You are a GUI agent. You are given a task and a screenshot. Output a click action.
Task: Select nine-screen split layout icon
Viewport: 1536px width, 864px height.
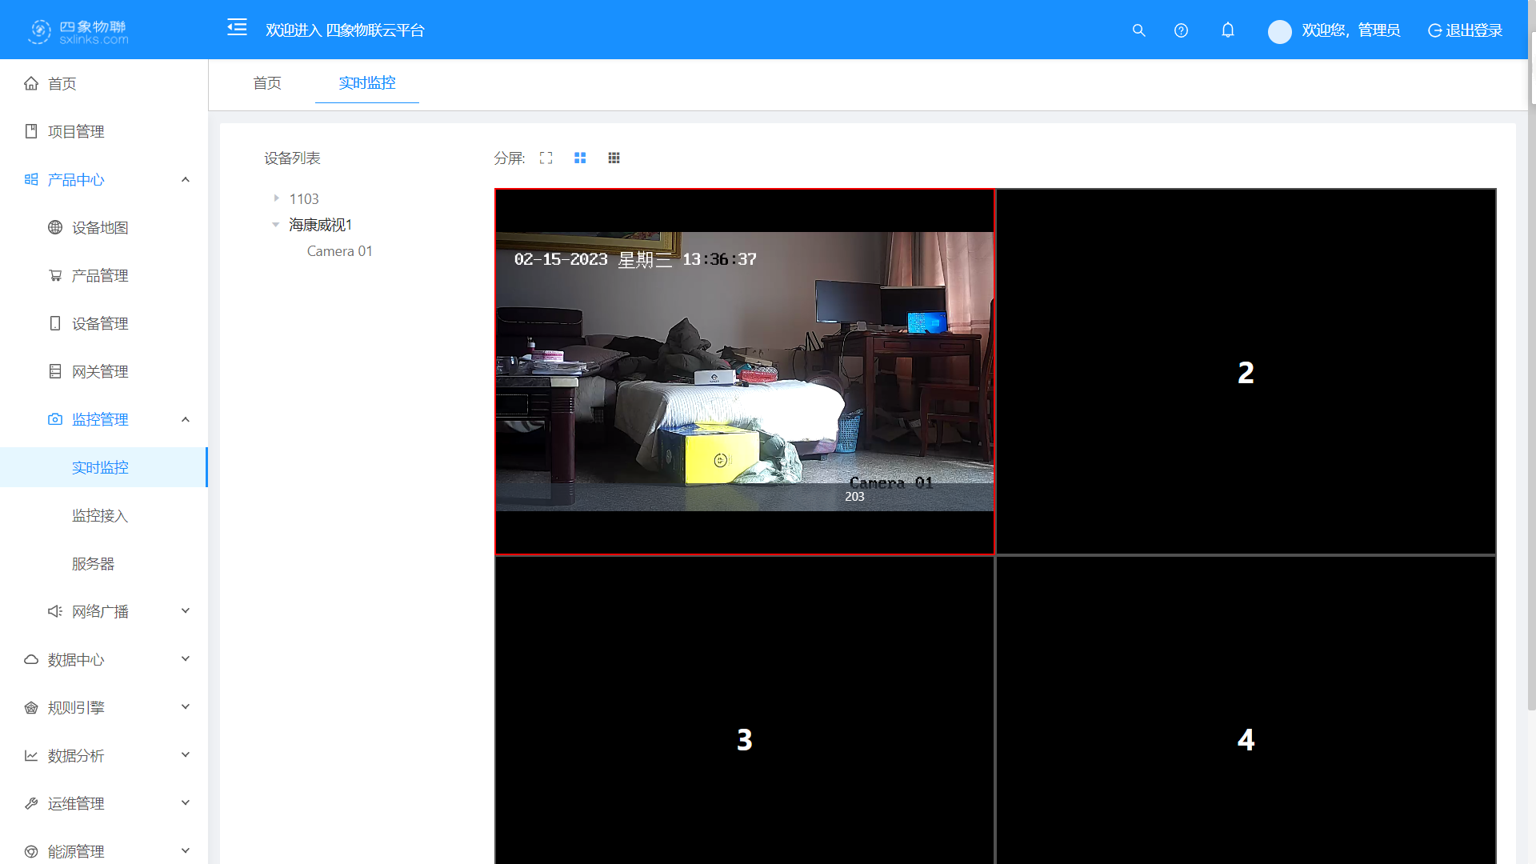pyautogui.click(x=614, y=158)
